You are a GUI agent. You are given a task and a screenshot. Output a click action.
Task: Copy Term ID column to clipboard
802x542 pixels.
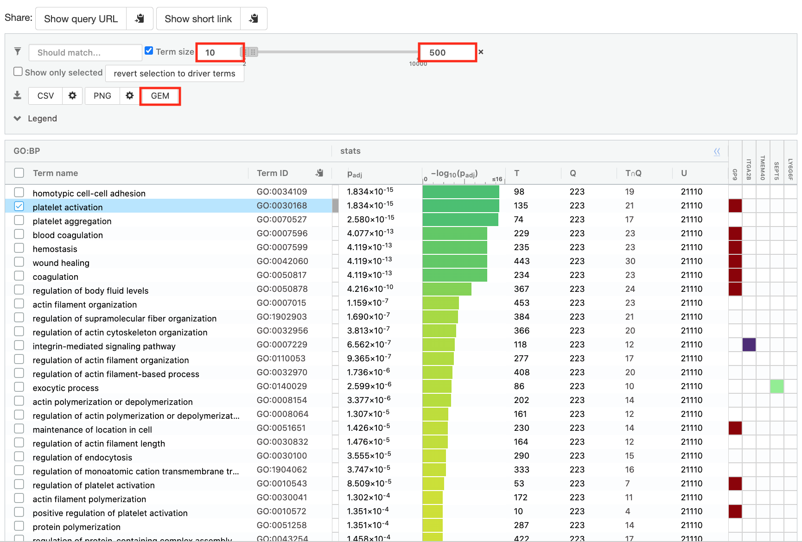pos(319,173)
